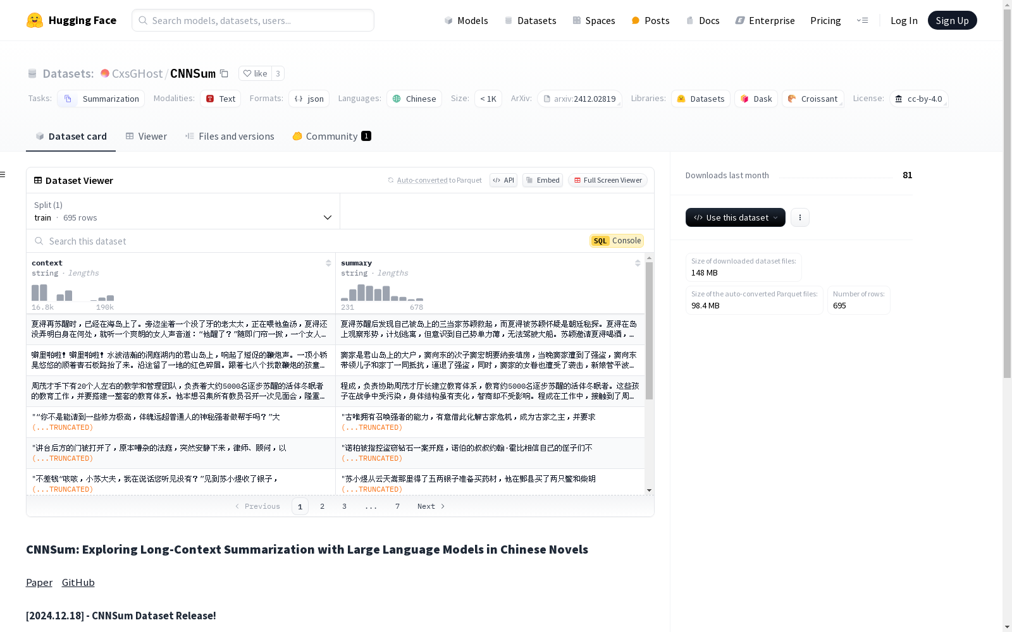
Task: Expand the Split train selector
Action: pos(183,211)
